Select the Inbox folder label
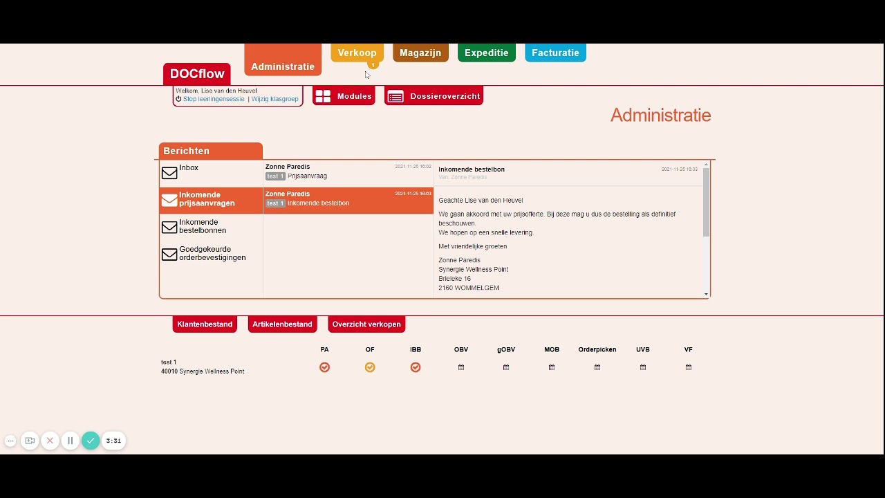Viewport: 885px width, 498px height. tap(189, 167)
